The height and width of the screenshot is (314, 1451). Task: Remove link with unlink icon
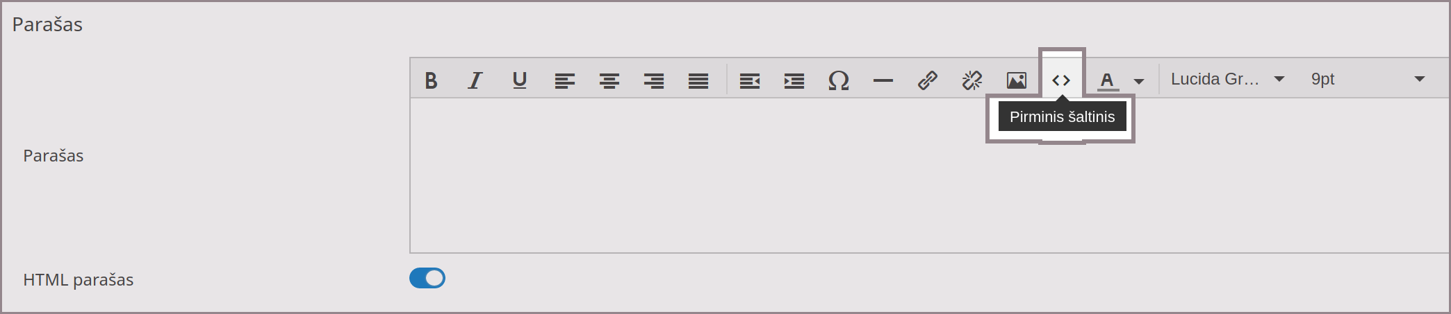click(x=972, y=80)
